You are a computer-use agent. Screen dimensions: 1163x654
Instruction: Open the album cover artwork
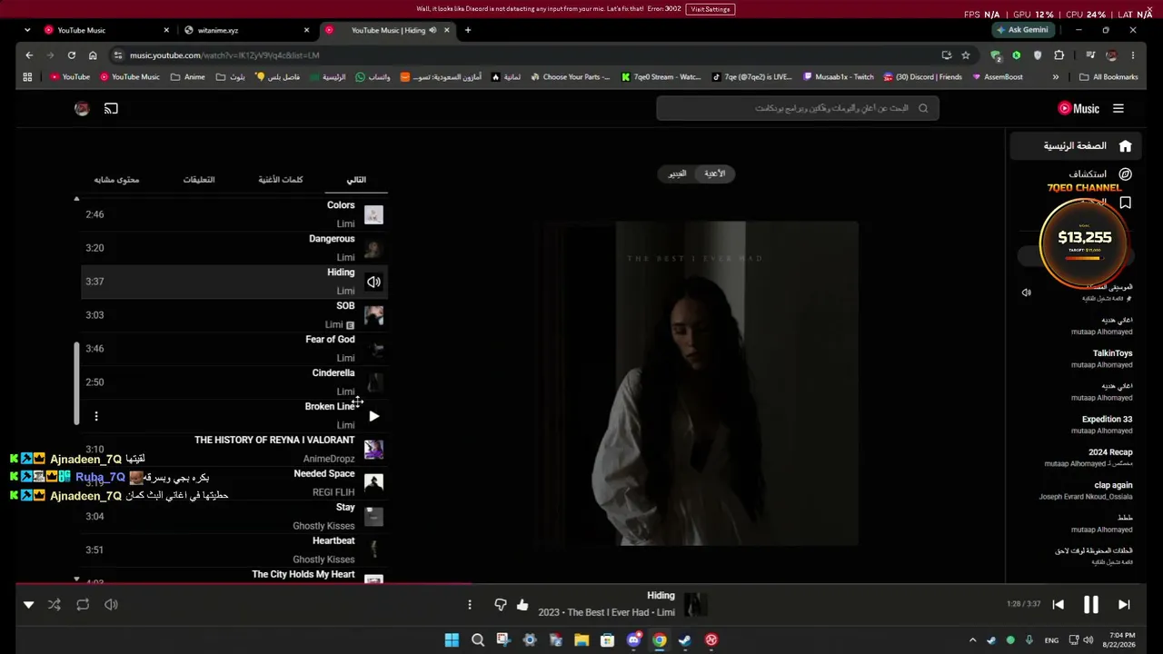click(x=696, y=383)
